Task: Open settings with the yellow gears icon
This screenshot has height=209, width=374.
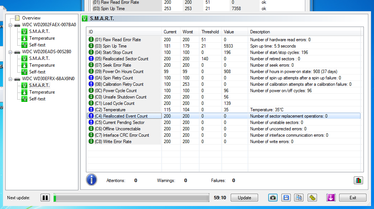Action: click(312, 197)
